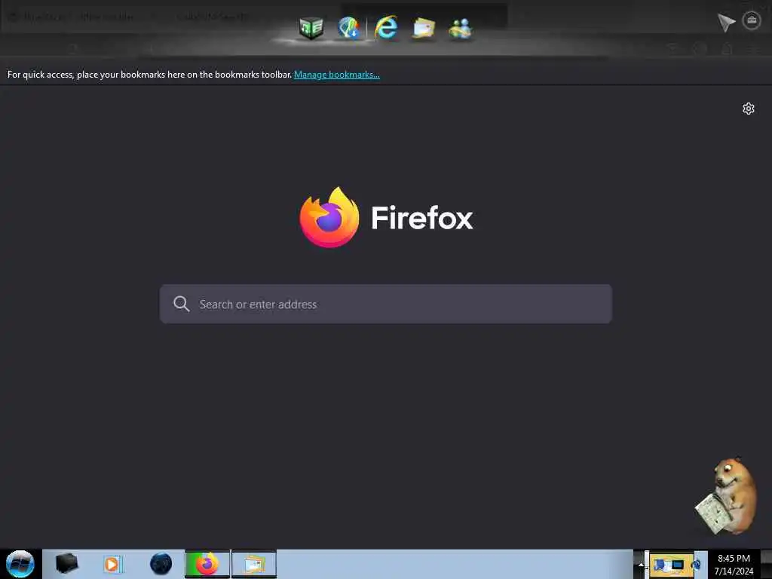Click the Show desktop strip
The image size is (772, 579).
[x=766, y=564]
